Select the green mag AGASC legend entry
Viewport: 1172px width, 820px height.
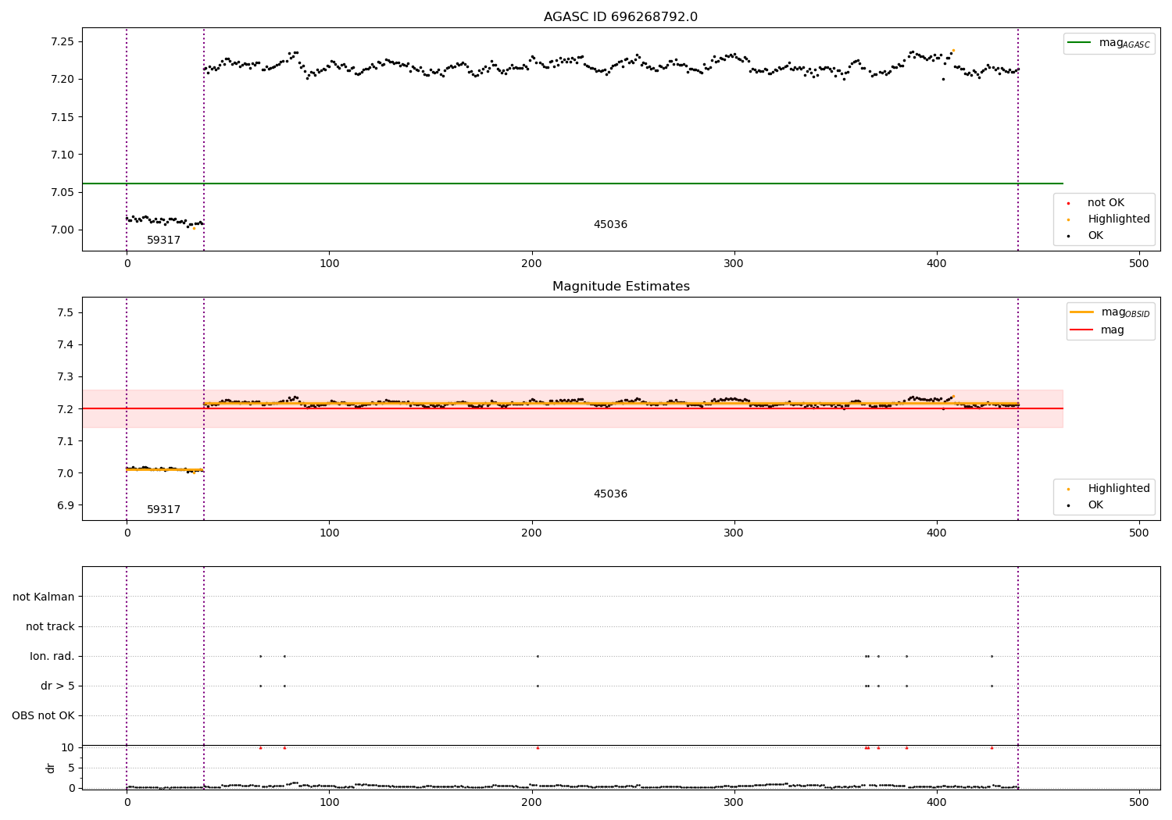1109,43
